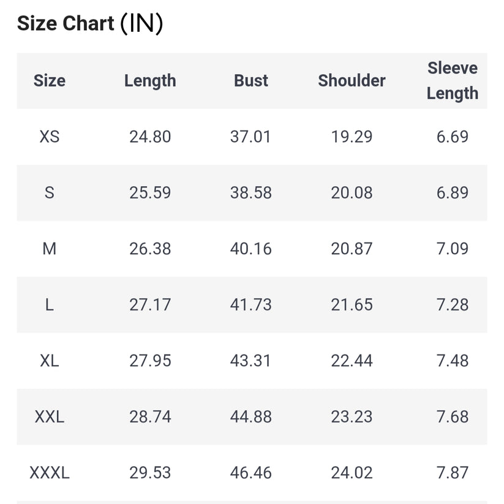The image size is (504, 504).
Task: Select the M size row label
Action: tap(50, 249)
